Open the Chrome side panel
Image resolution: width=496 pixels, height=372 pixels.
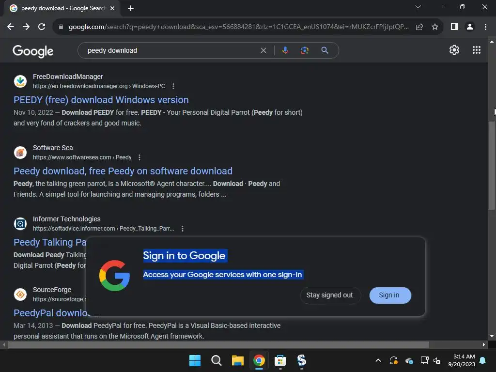coord(454,27)
